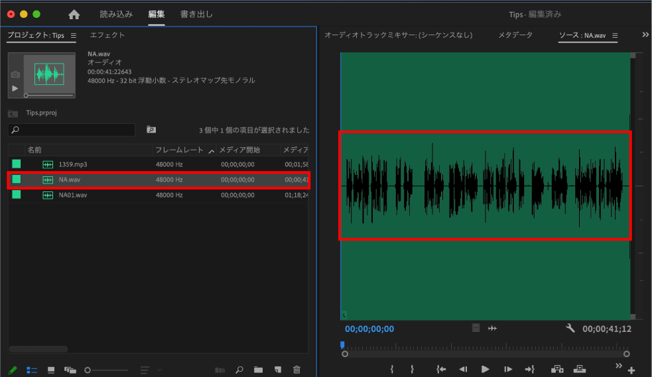Expand more transport buttons chevron
652x377 pixels.
(x=619, y=366)
